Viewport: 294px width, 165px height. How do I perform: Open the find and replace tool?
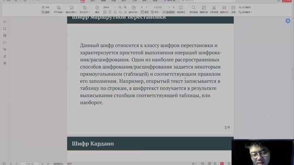click(193, 10)
